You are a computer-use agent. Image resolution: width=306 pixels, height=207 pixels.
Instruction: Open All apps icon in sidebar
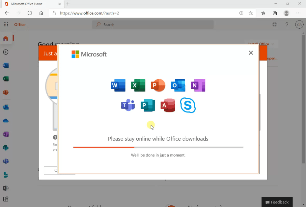[6, 199]
